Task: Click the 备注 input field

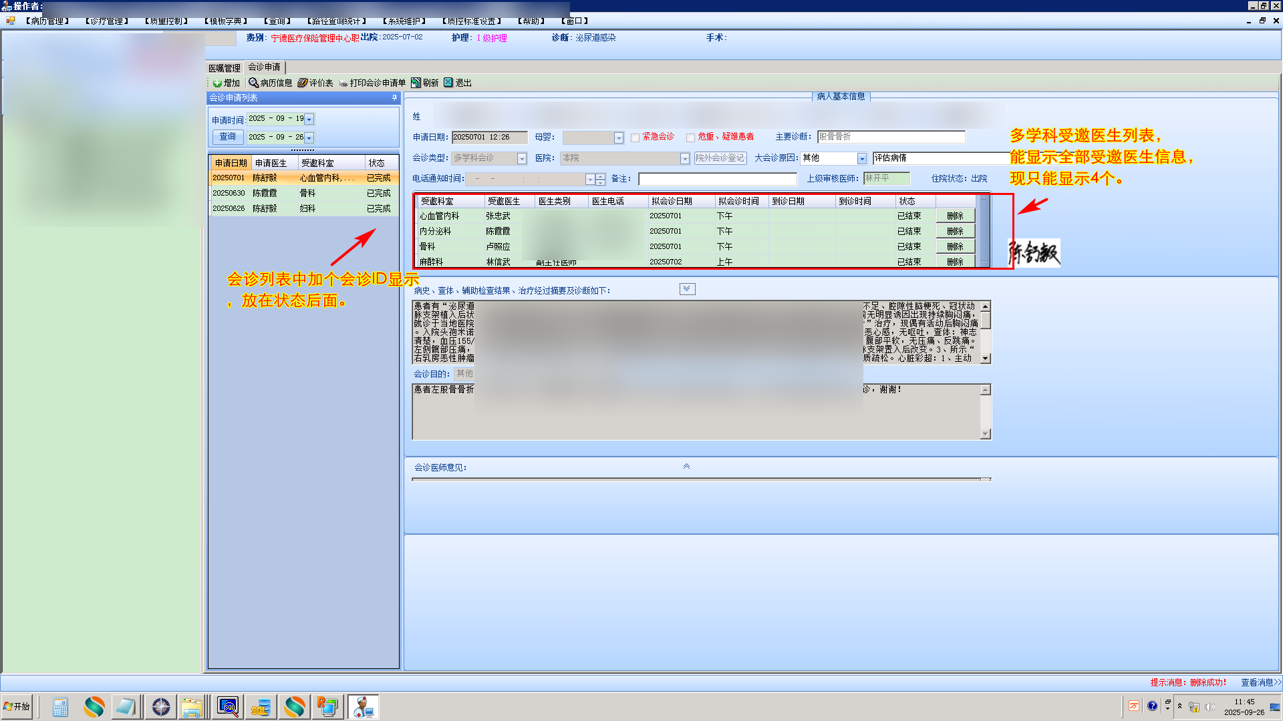Action: (x=717, y=179)
